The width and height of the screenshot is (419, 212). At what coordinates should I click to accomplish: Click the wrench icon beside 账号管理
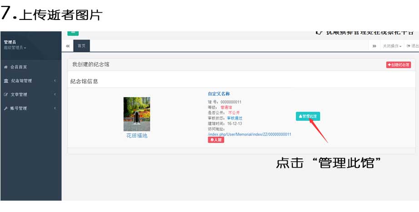click(x=6, y=108)
